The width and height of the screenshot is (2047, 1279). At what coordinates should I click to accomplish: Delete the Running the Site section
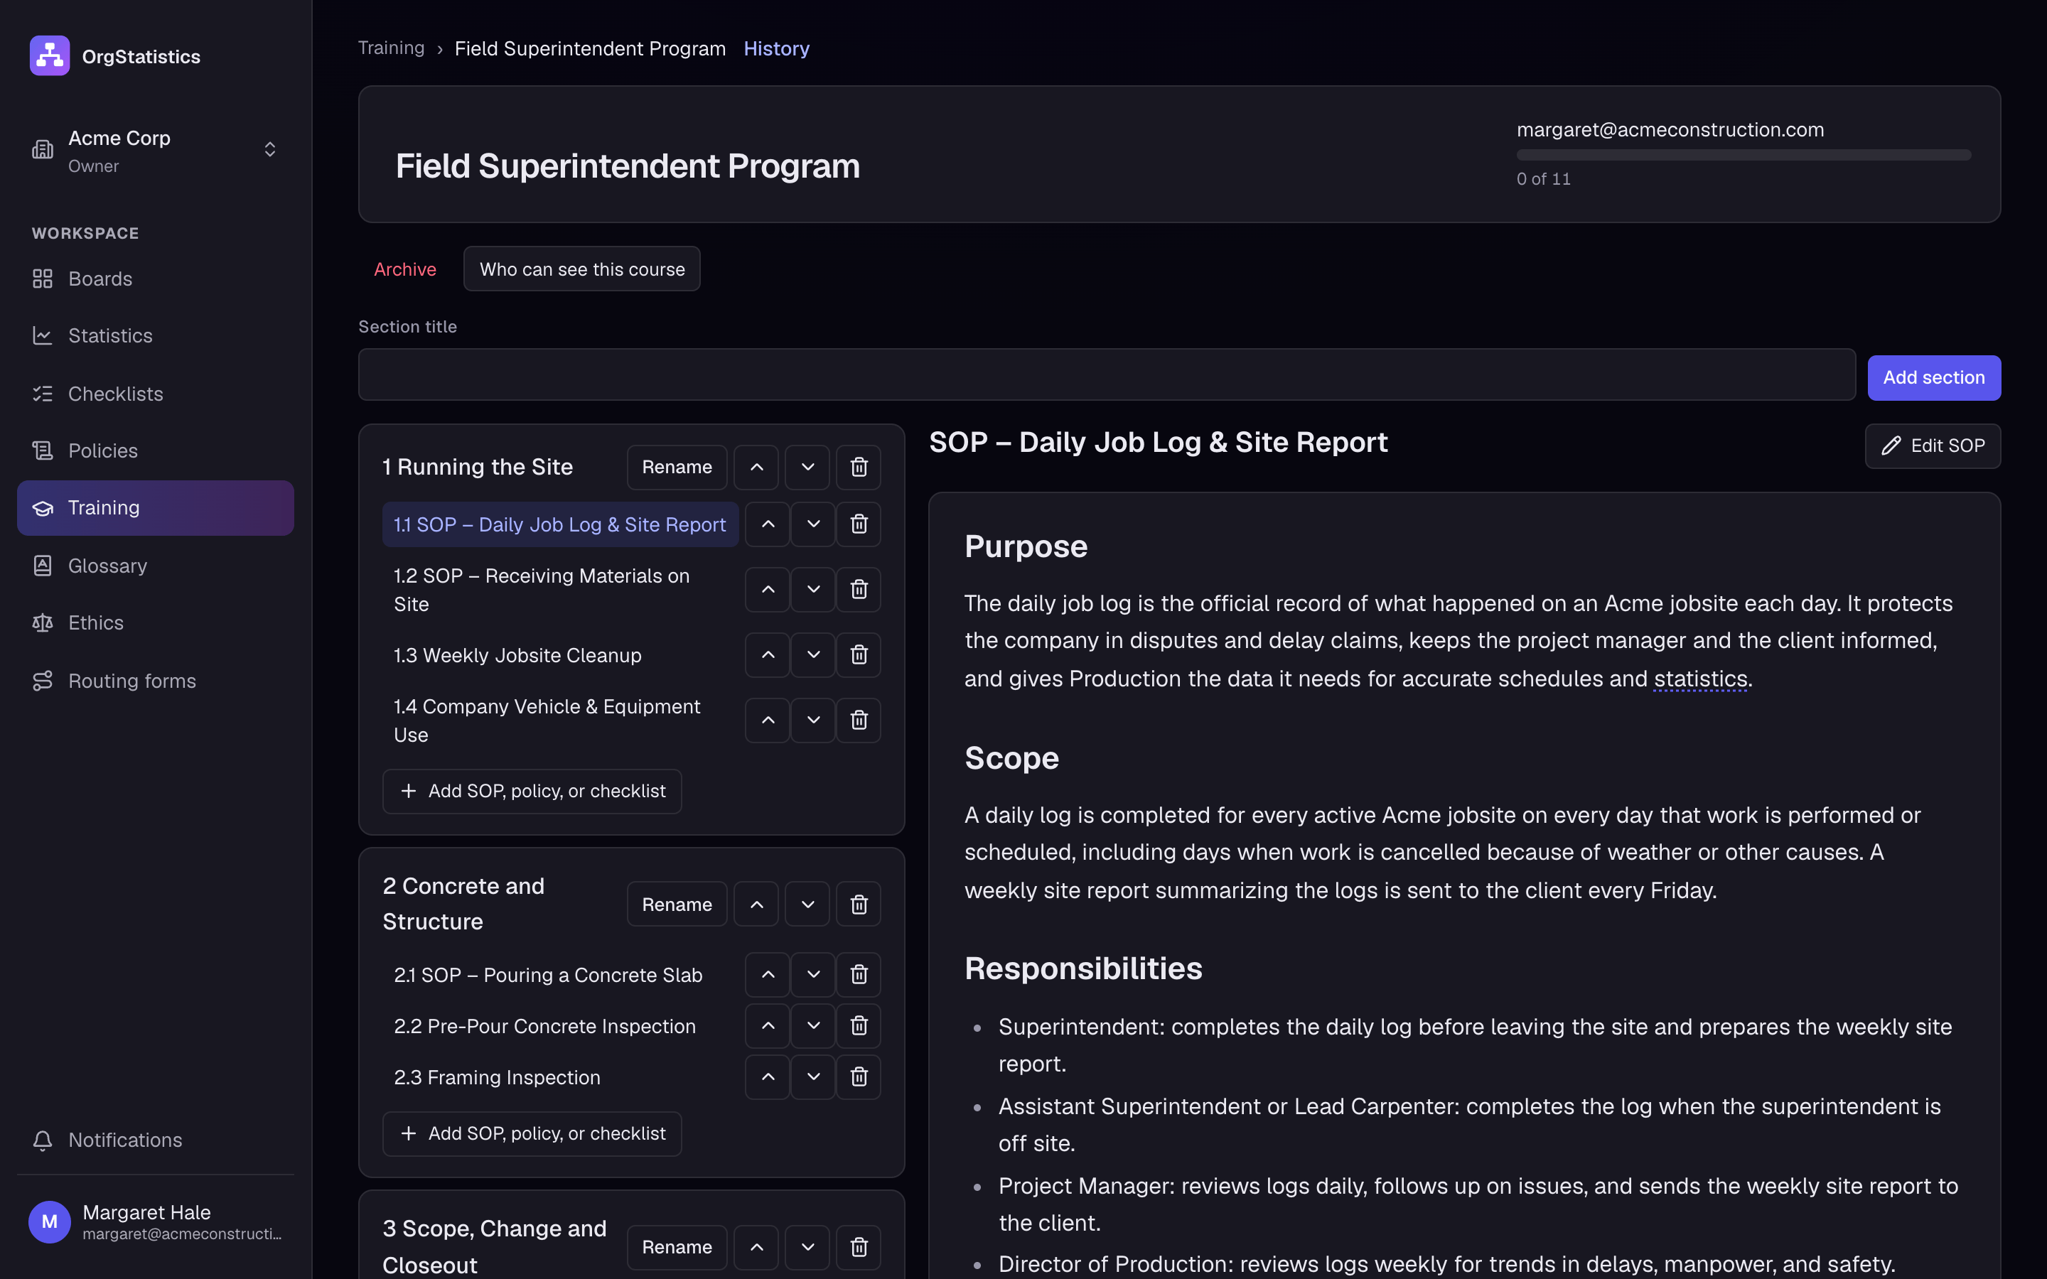859,467
